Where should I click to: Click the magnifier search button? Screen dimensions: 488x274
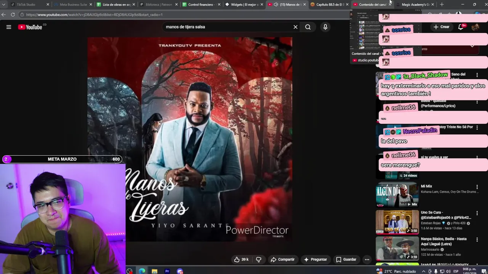point(308,27)
